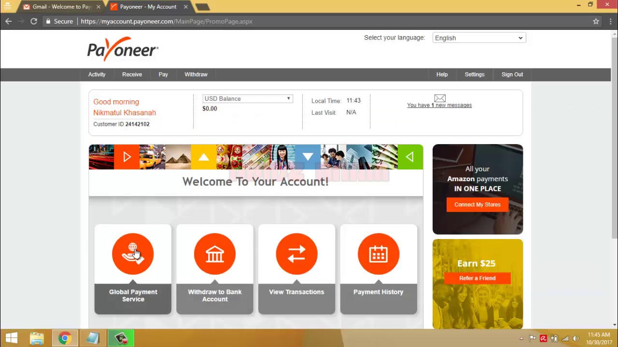The image size is (618, 347).
Task: Click Sign Out
Action: pos(512,74)
